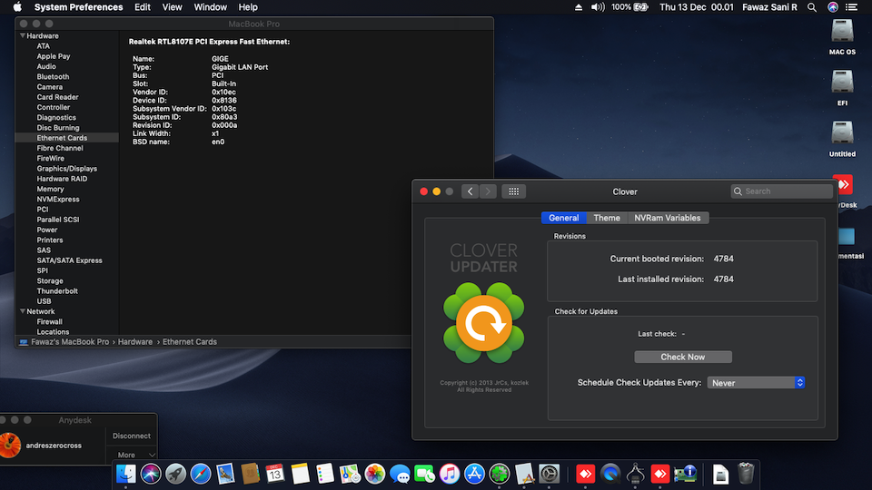This screenshot has width=872, height=490.
Task: Open Launchpad from the dock
Action: pos(175,473)
